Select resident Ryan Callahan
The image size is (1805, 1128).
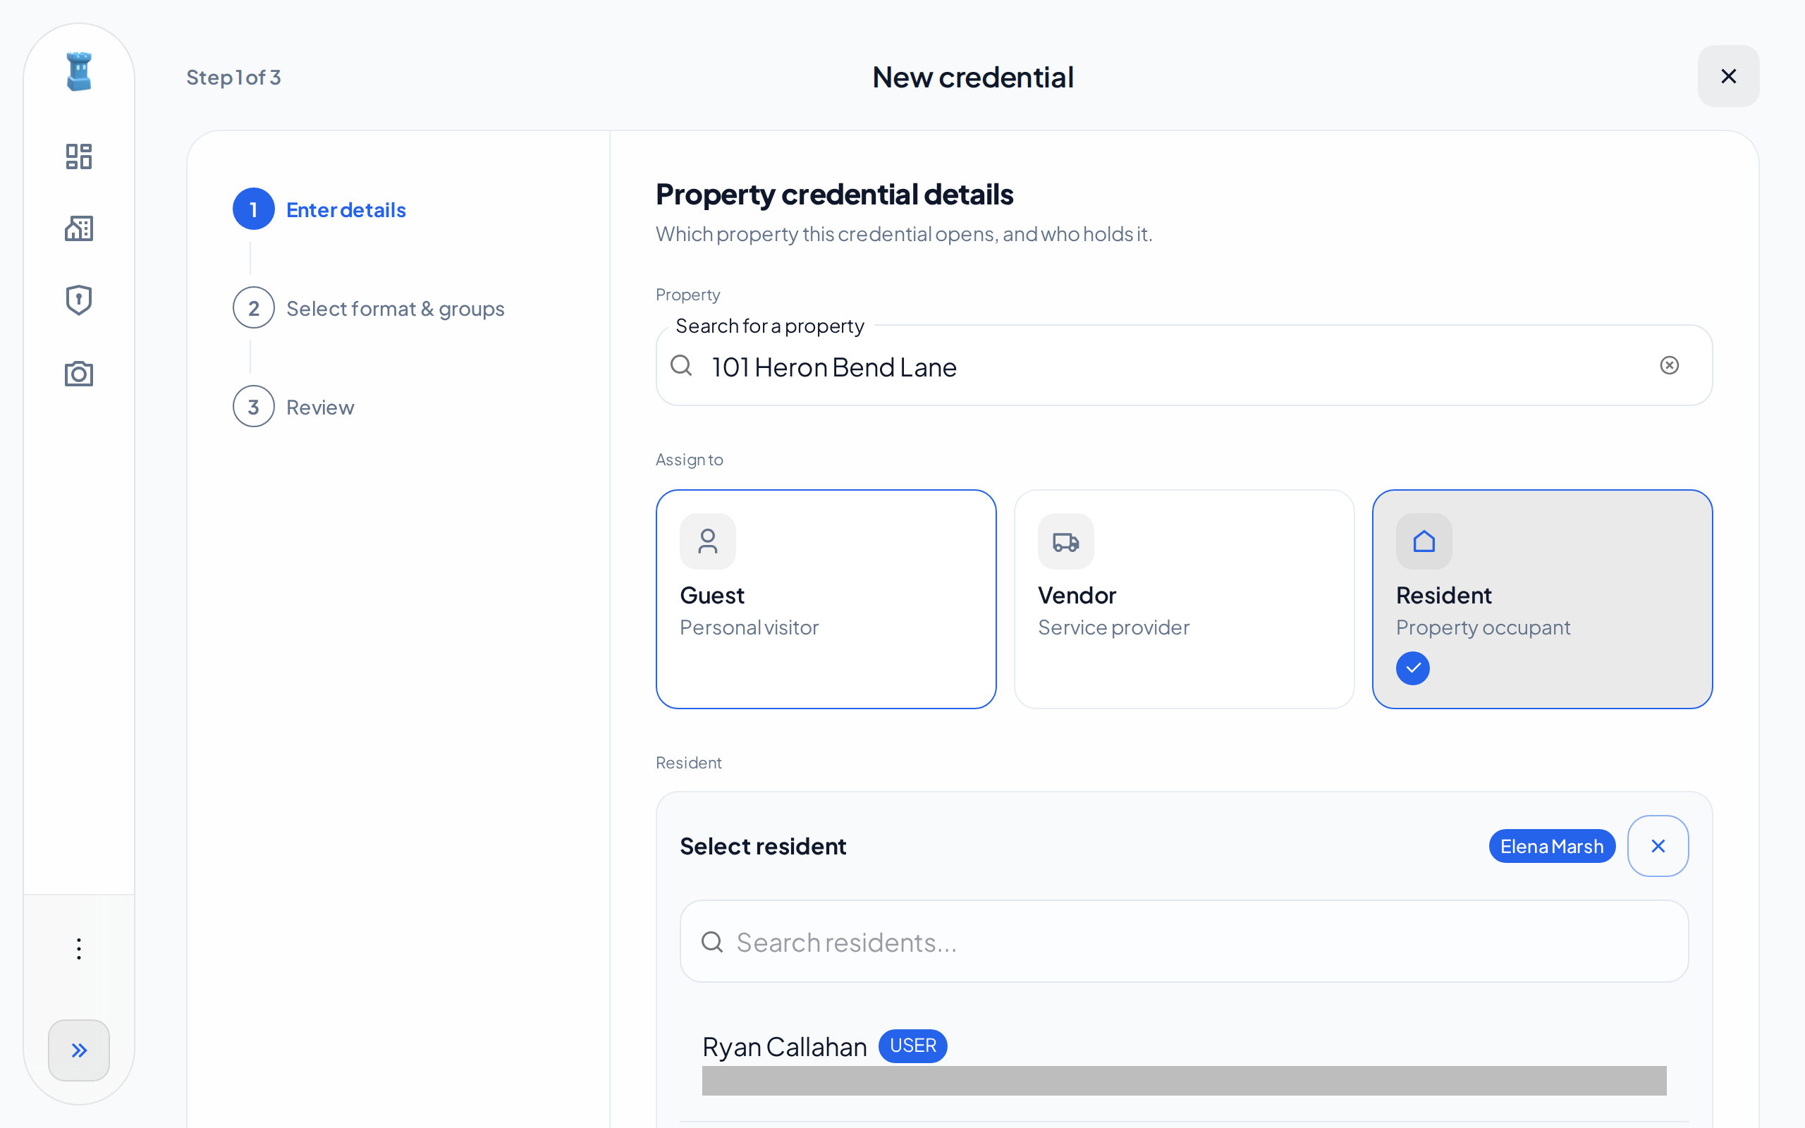tap(1184, 1063)
